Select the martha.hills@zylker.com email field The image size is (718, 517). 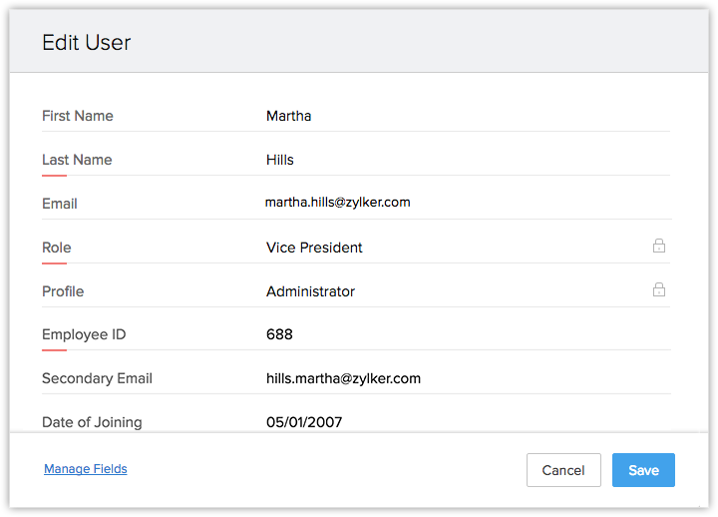pyautogui.click(x=337, y=203)
